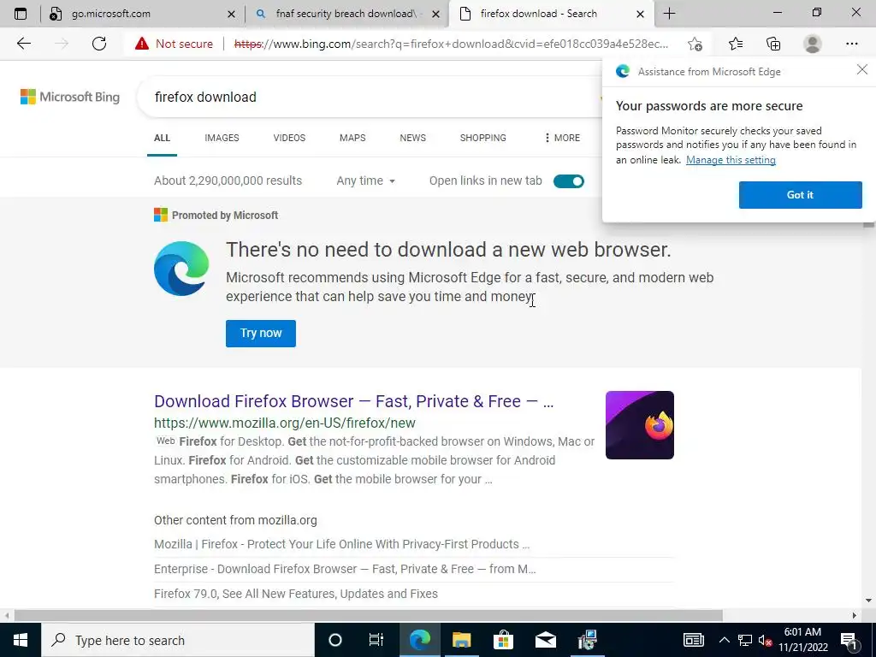Open the Collections icon
The width and height of the screenshot is (876, 657).
[x=773, y=44]
